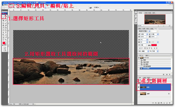Switch to 路徑 paths tab
This screenshot has width=175, height=107.
(148, 78)
